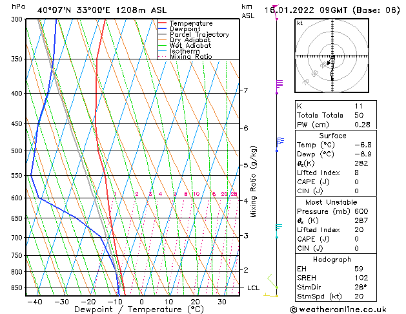Screen dimensions: 406x314
Task: Click the StmDir value 28°
Action: click(x=361, y=287)
